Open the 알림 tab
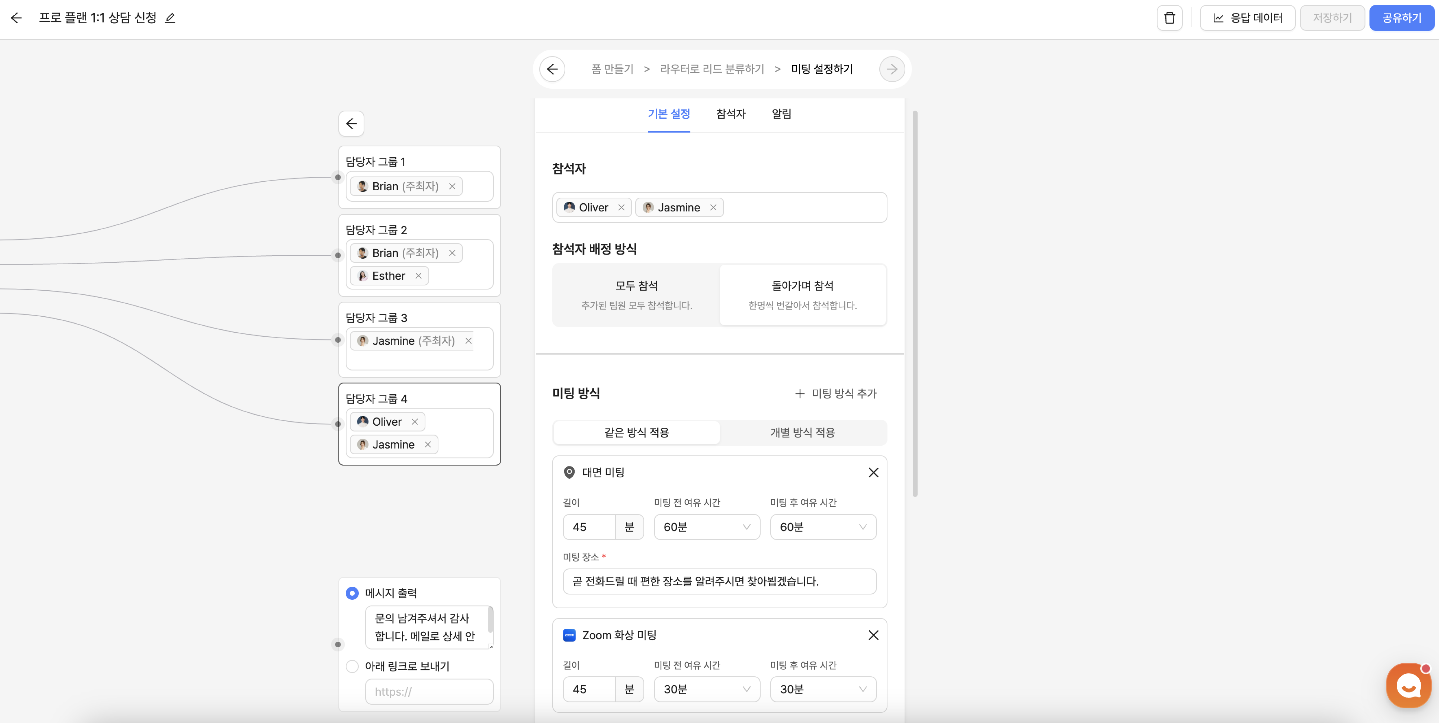 pos(781,114)
